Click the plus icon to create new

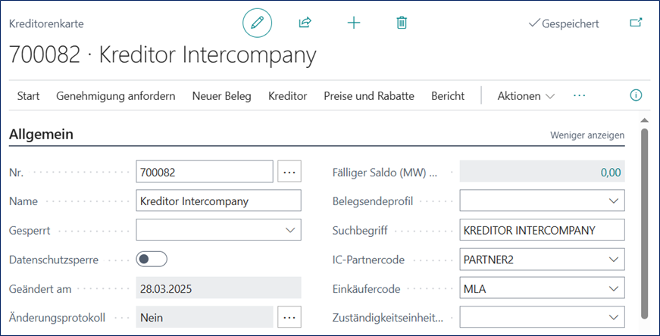[x=353, y=23]
